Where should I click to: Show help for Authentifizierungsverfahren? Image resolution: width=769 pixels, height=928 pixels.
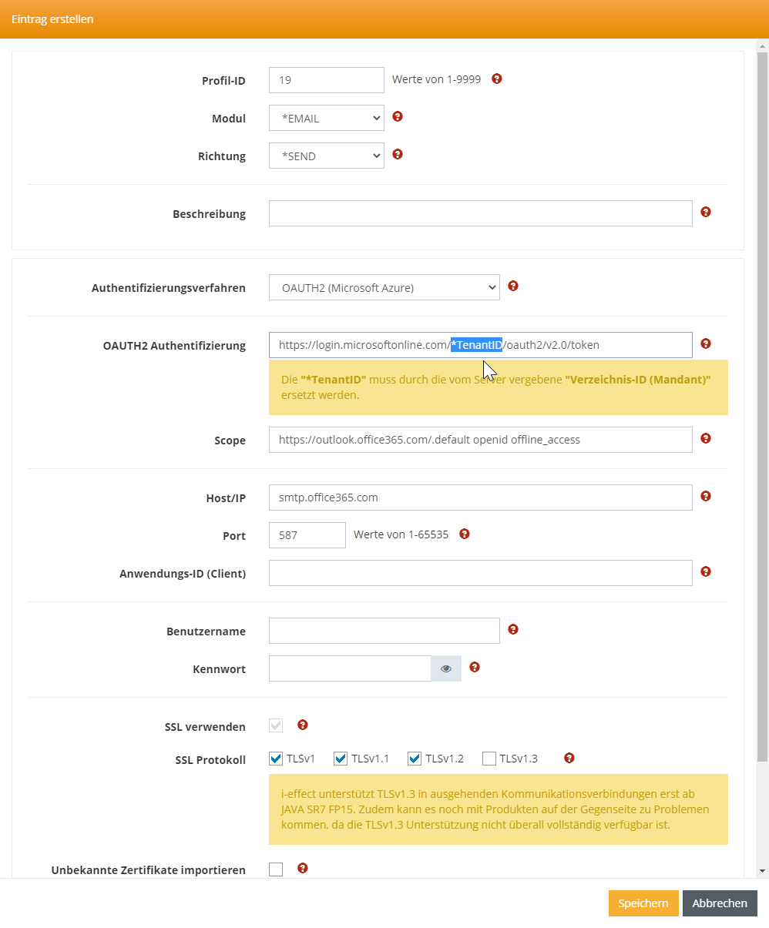513,286
